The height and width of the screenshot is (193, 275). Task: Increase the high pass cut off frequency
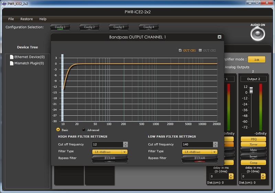click(x=125, y=143)
